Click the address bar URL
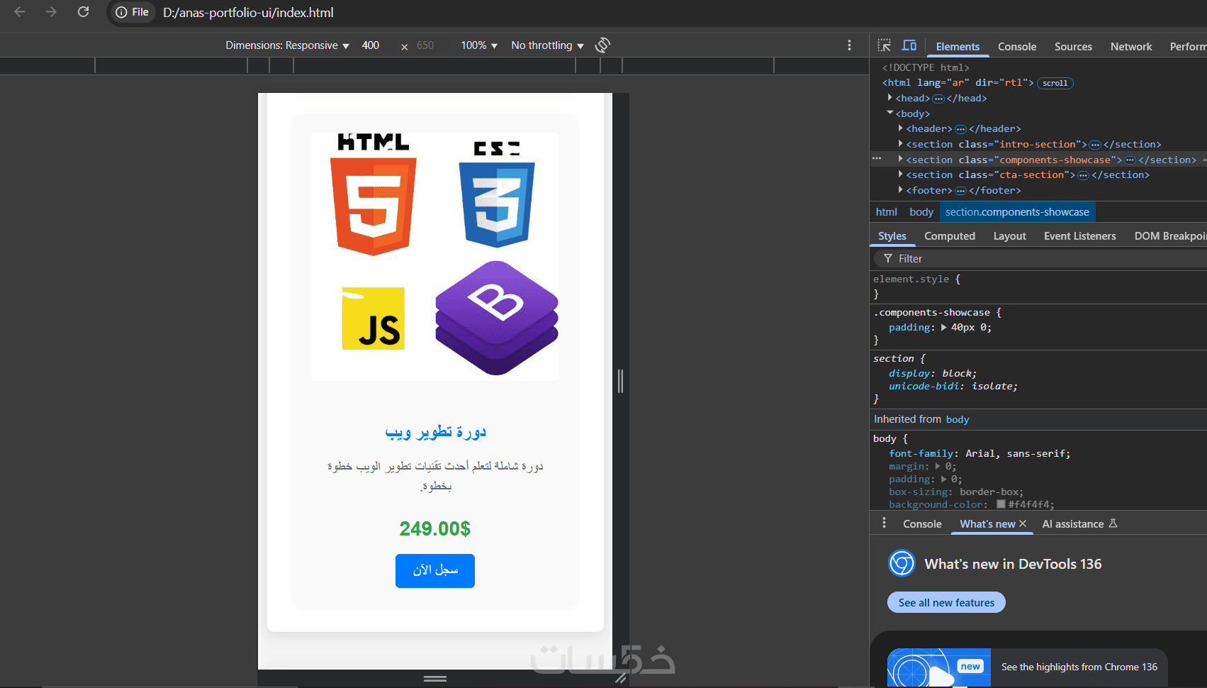Screen dimensions: 1207x688 [x=248, y=13]
